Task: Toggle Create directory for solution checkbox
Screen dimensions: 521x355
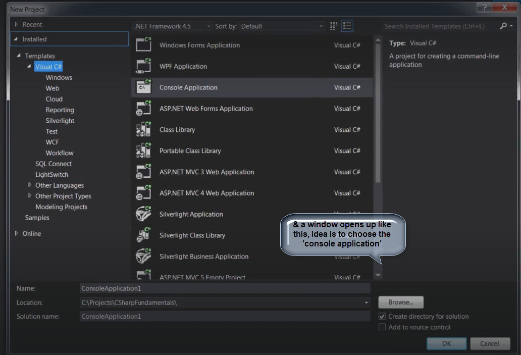Action: pos(382,316)
